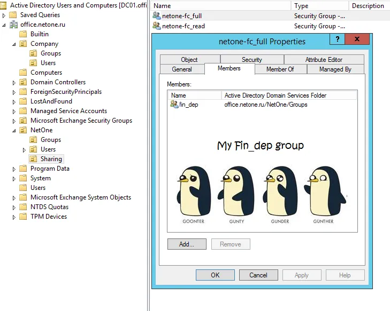The width and height of the screenshot is (390, 311).
Task: Click the Add... button
Action: pyautogui.click(x=187, y=244)
